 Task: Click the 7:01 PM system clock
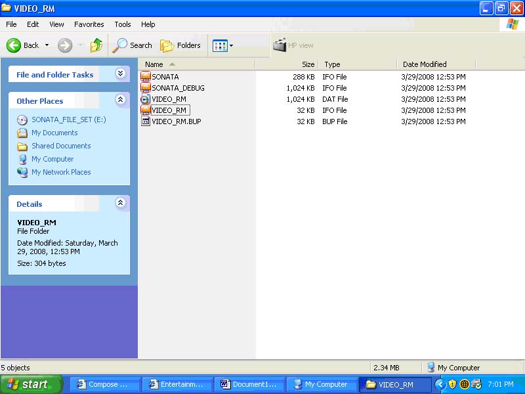[x=501, y=384]
